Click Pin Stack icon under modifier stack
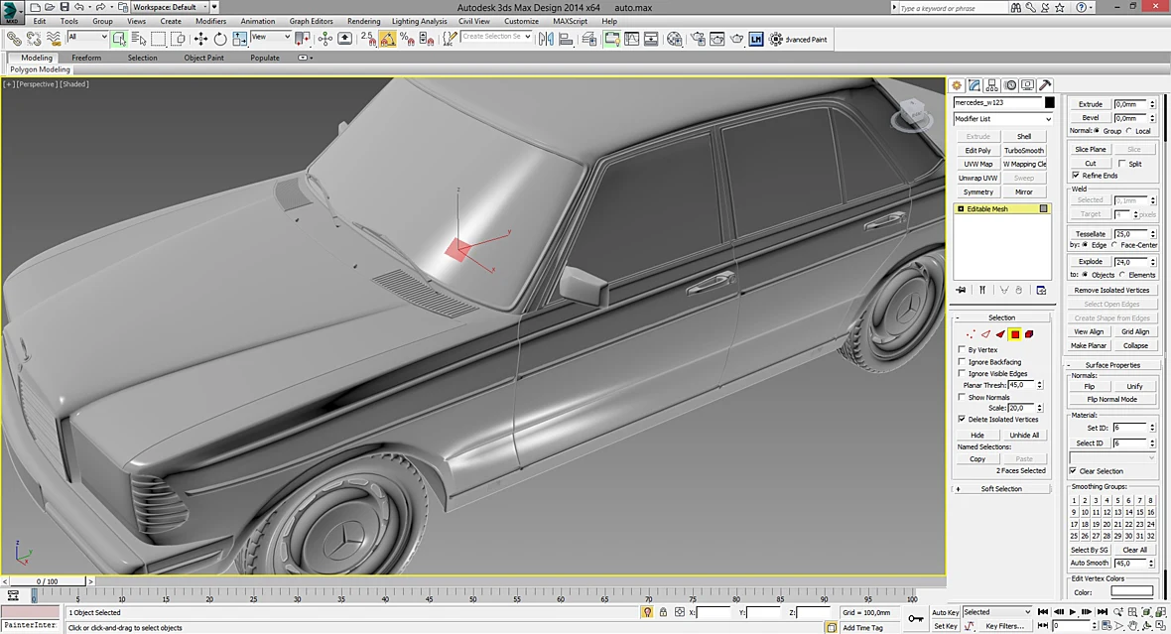The image size is (1171, 634). coord(962,290)
